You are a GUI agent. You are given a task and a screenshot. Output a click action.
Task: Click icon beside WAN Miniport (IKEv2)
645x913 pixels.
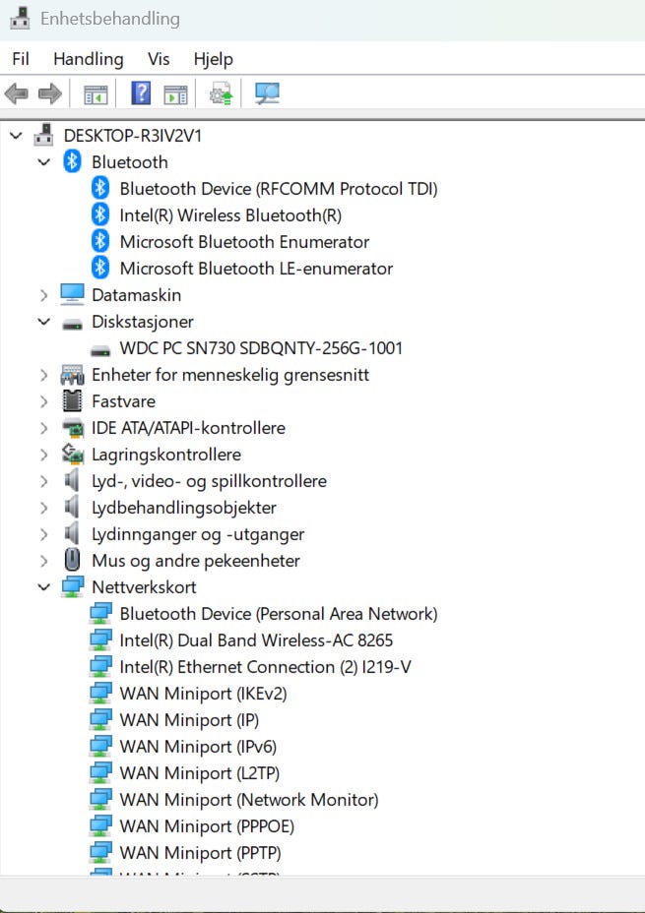(x=100, y=693)
